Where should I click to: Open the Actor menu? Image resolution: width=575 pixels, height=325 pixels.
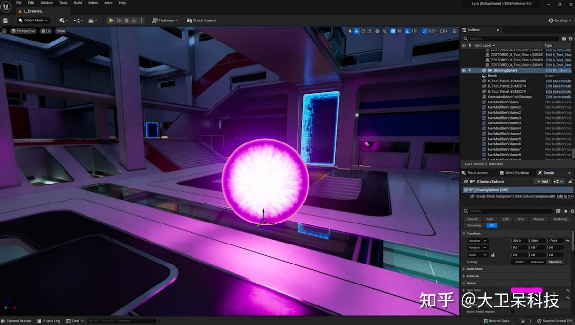pos(108,3)
